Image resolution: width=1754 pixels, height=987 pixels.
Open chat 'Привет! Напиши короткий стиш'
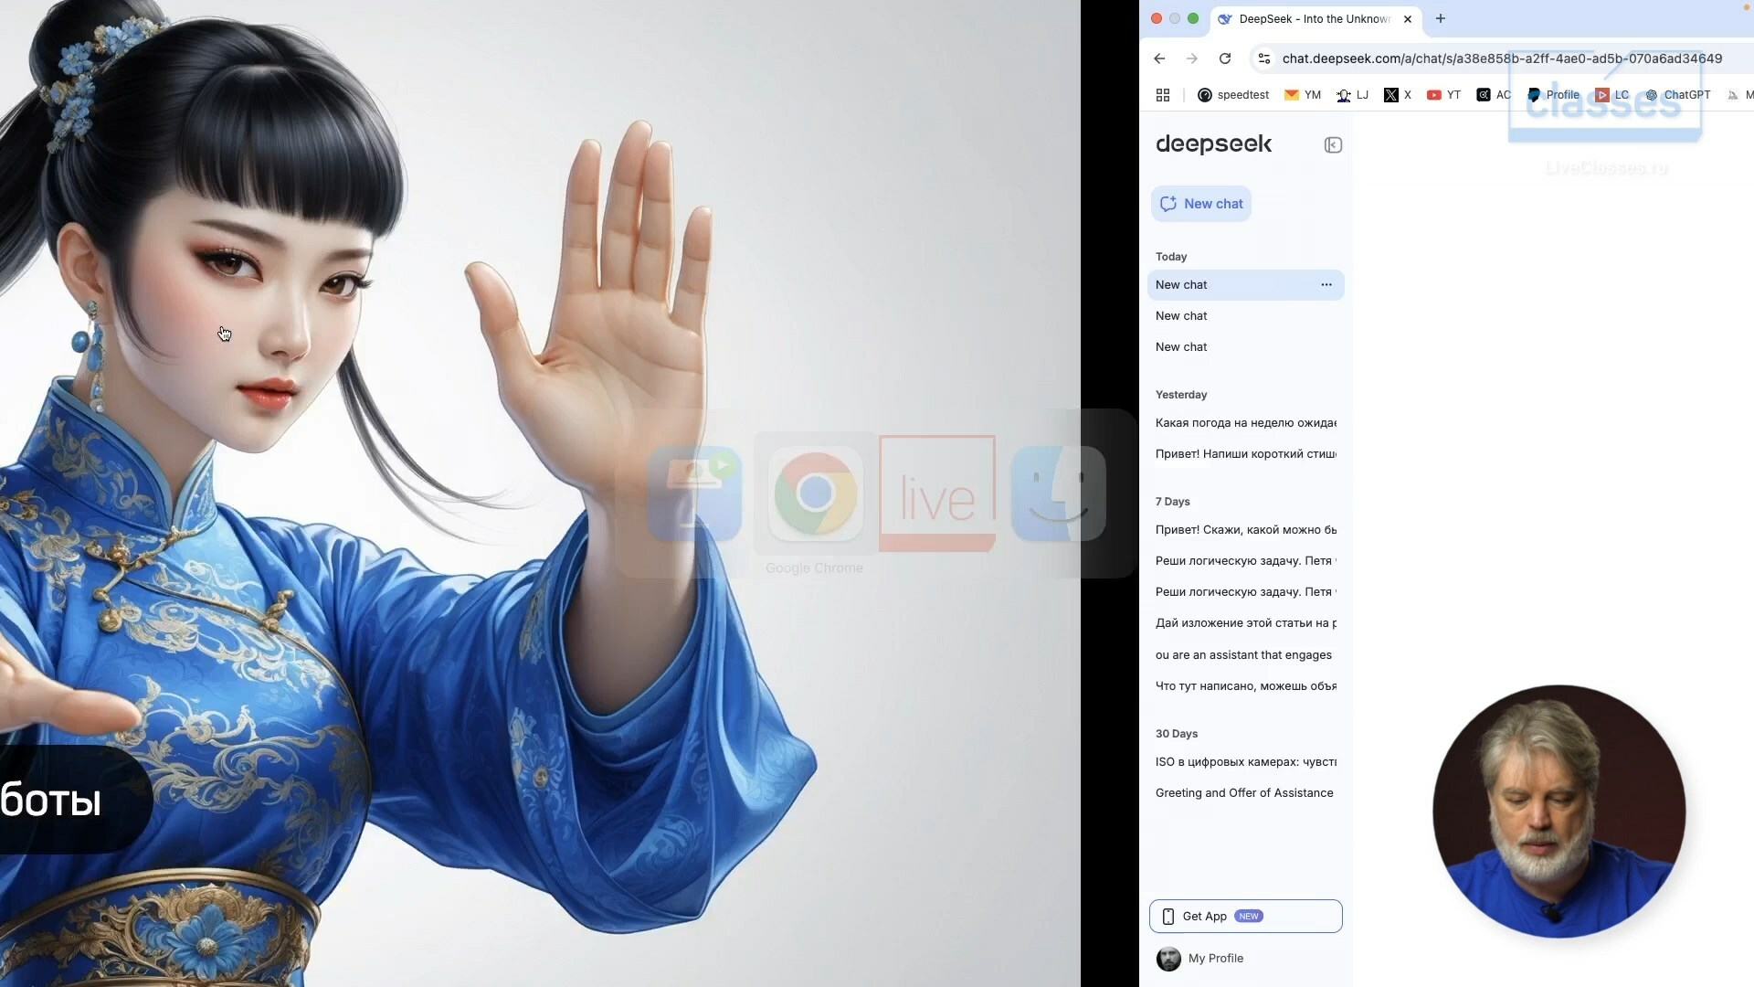tap(1246, 454)
